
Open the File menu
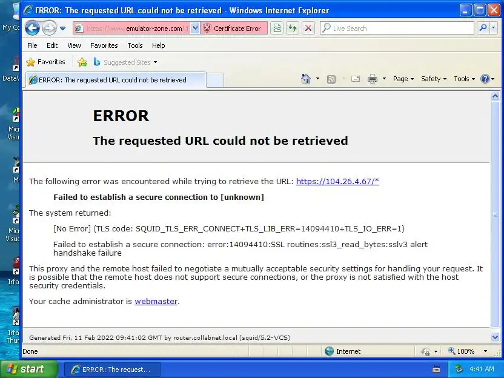point(32,45)
